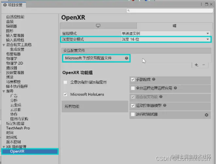Click help icon next to 全息远程处理远程应用 feature

coord(175,88)
